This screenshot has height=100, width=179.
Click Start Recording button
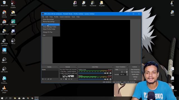tap(135, 72)
